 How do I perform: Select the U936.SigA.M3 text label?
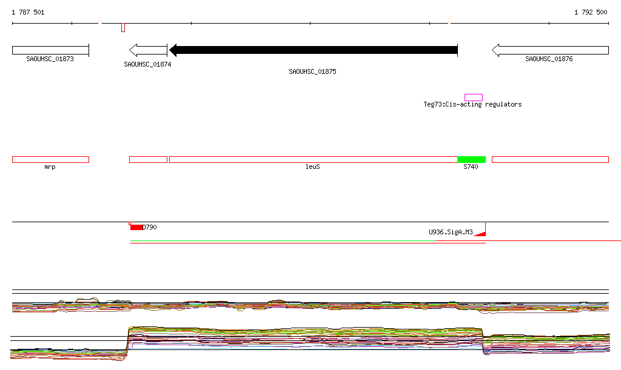point(450,231)
